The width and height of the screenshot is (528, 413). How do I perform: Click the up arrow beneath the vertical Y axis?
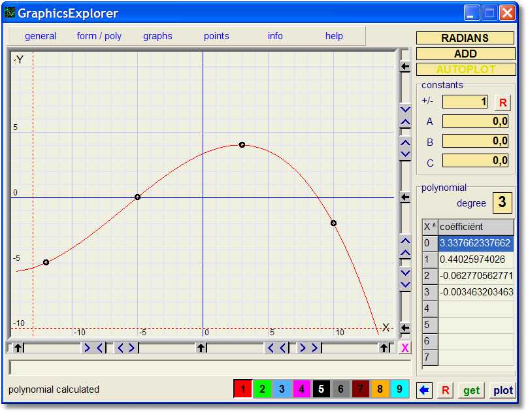[x=201, y=348]
